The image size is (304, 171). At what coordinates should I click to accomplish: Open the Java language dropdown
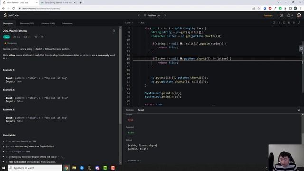pos(130,23)
